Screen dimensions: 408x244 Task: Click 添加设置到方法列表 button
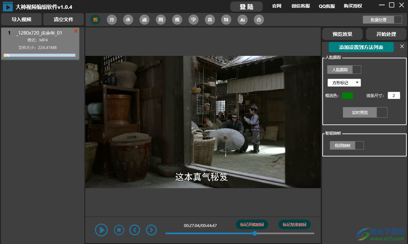coord(361,47)
